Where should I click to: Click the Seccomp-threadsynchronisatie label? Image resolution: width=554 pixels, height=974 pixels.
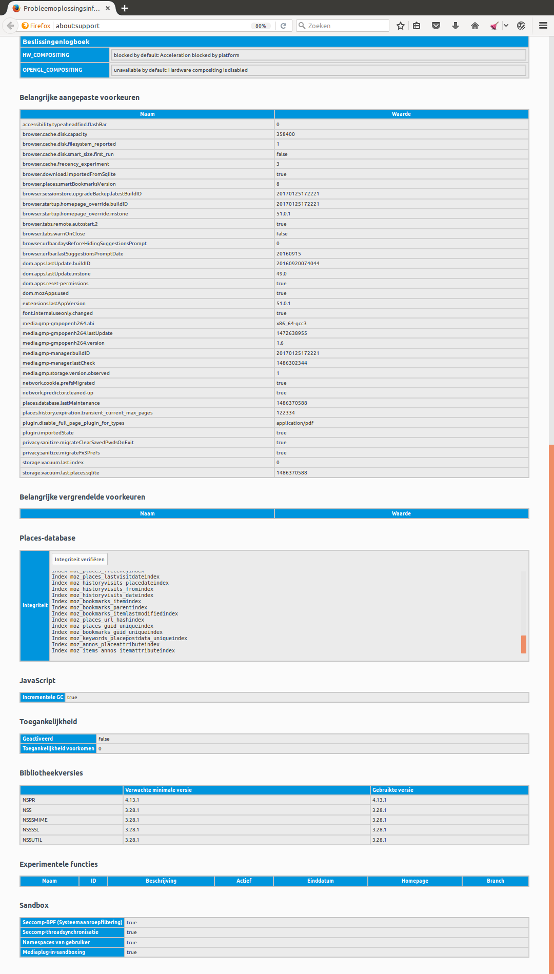tap(72, 932)
